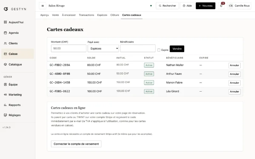
Task: Cancel Léa Girard's gift card
Action: point(234,92)
